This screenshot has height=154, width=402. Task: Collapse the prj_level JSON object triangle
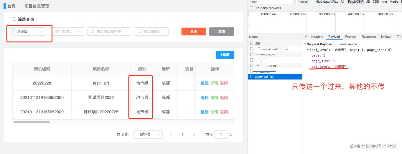308,50
